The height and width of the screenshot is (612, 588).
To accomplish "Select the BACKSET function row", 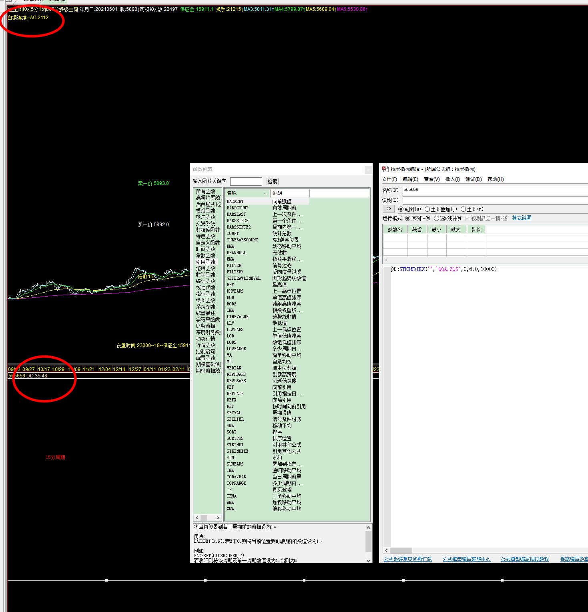I will pos(267,202).
